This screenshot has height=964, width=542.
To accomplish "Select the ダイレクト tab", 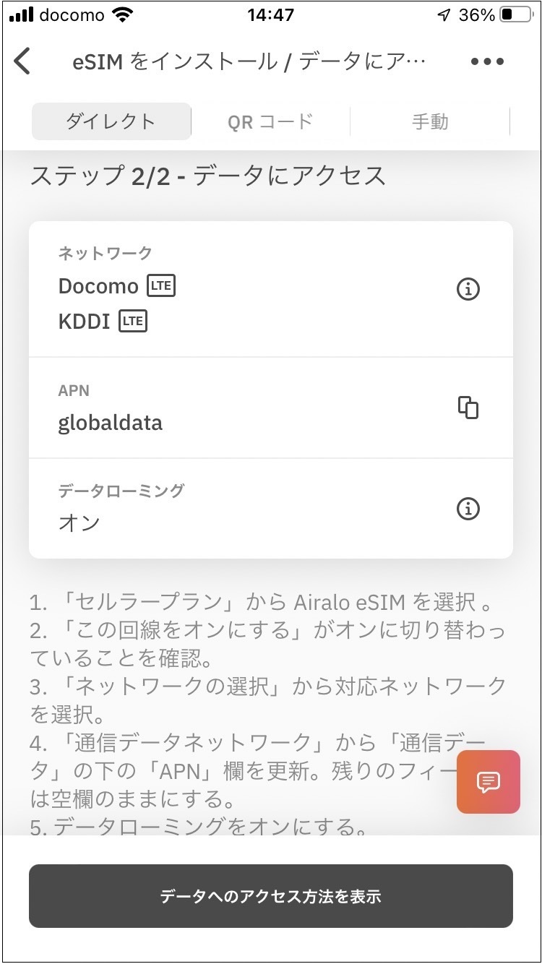I will click(x=111, y=121).
